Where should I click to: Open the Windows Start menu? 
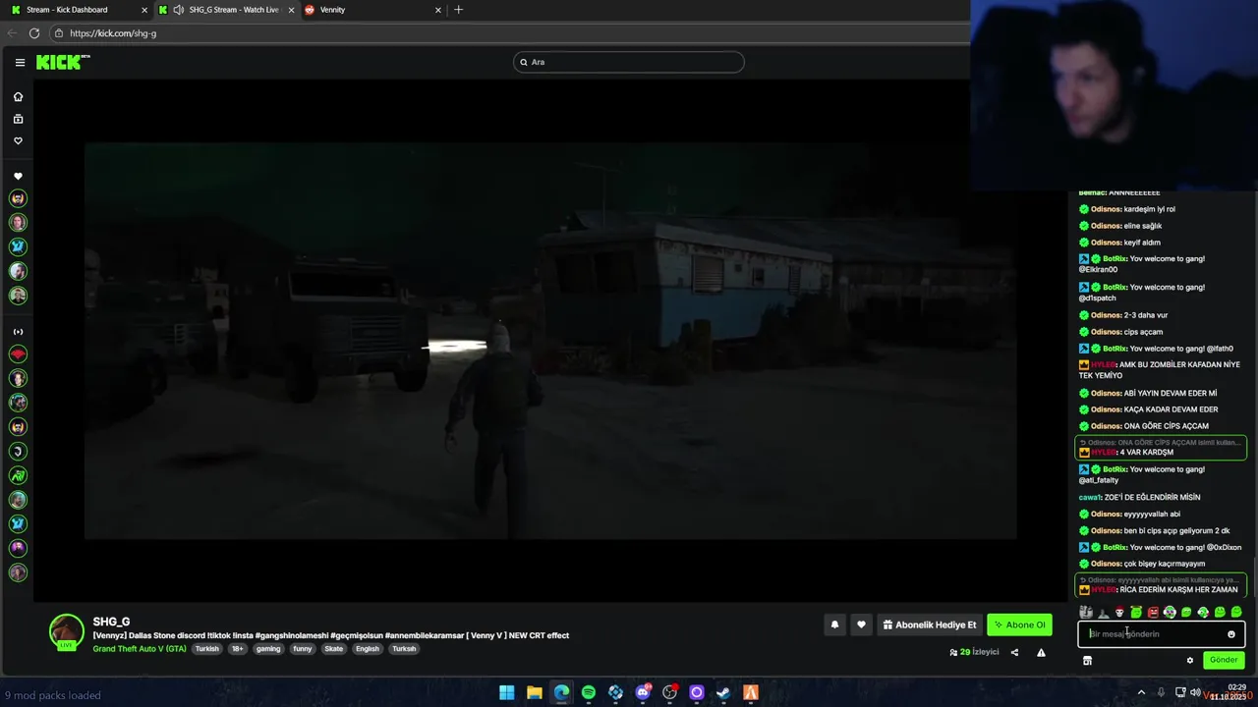pos(507,693)
